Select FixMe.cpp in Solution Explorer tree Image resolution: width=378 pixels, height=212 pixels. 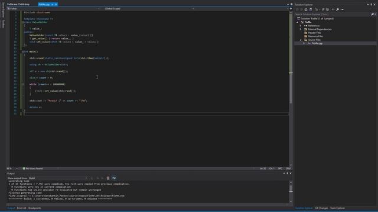pos(317,44)
